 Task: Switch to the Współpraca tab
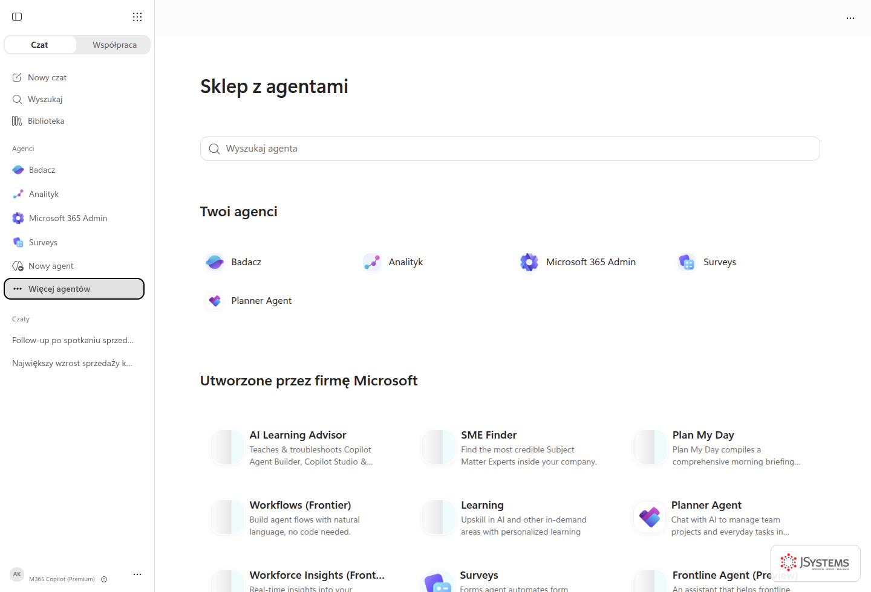(114, 45)
